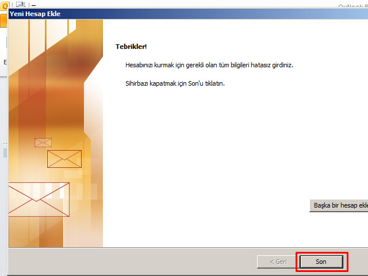Screen dimensions: 368x276
Task: Click the gray button bar left of Geri
Action: click(132, 262)
